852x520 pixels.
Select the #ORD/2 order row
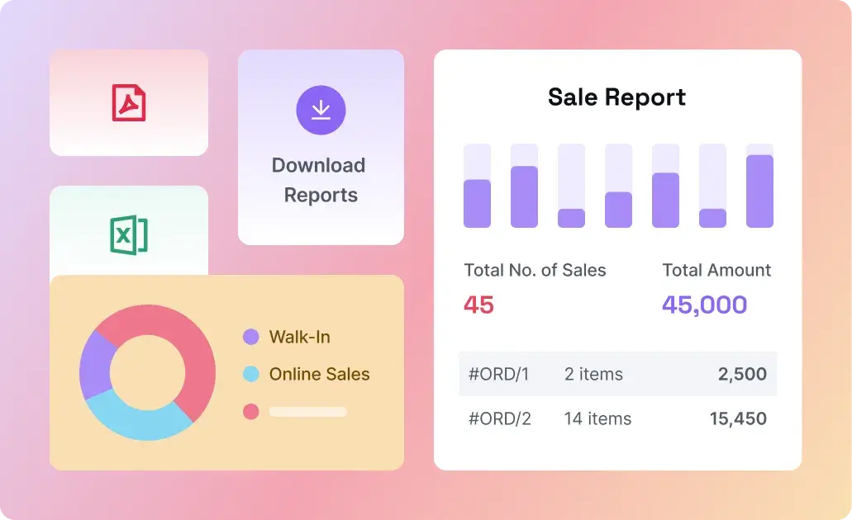coord(617,418)
